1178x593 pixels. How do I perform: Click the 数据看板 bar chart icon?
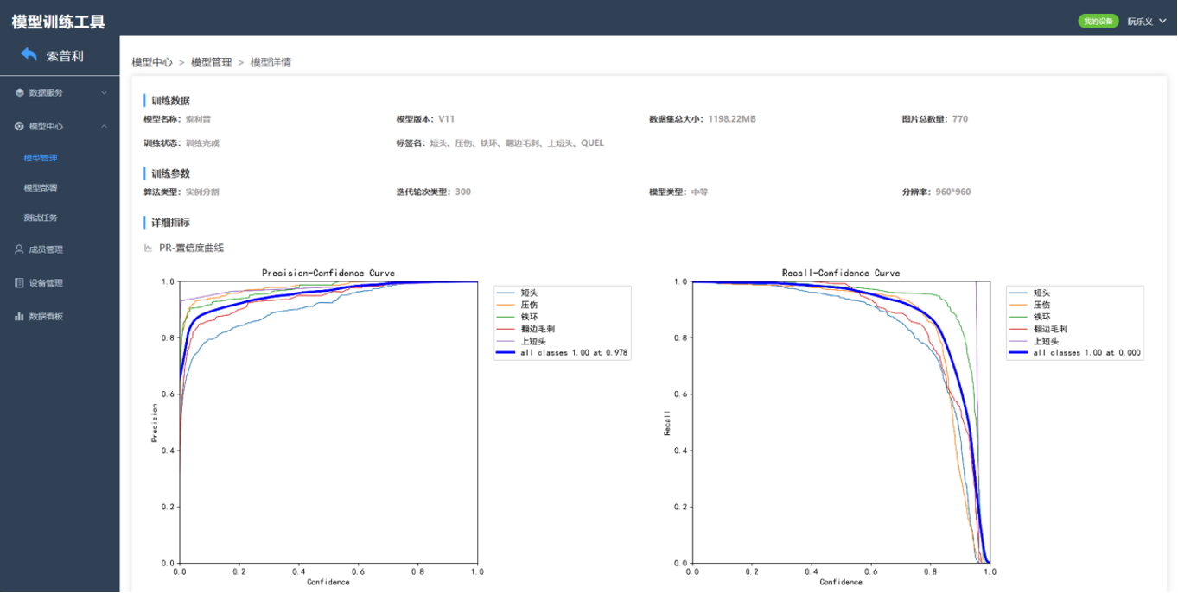coord(19,317)
